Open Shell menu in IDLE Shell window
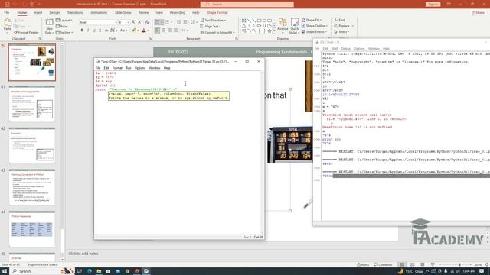490x275 pixels. 335,49
